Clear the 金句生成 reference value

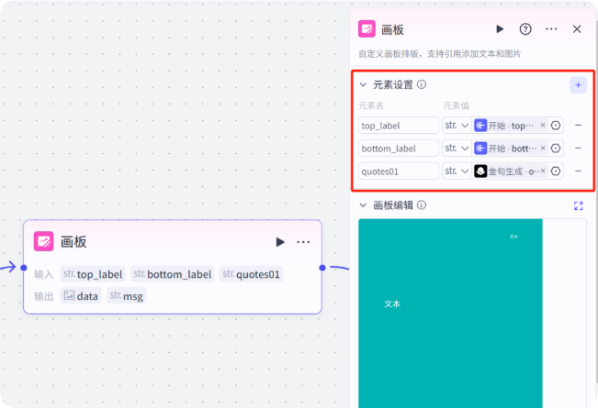click(543, 171)
